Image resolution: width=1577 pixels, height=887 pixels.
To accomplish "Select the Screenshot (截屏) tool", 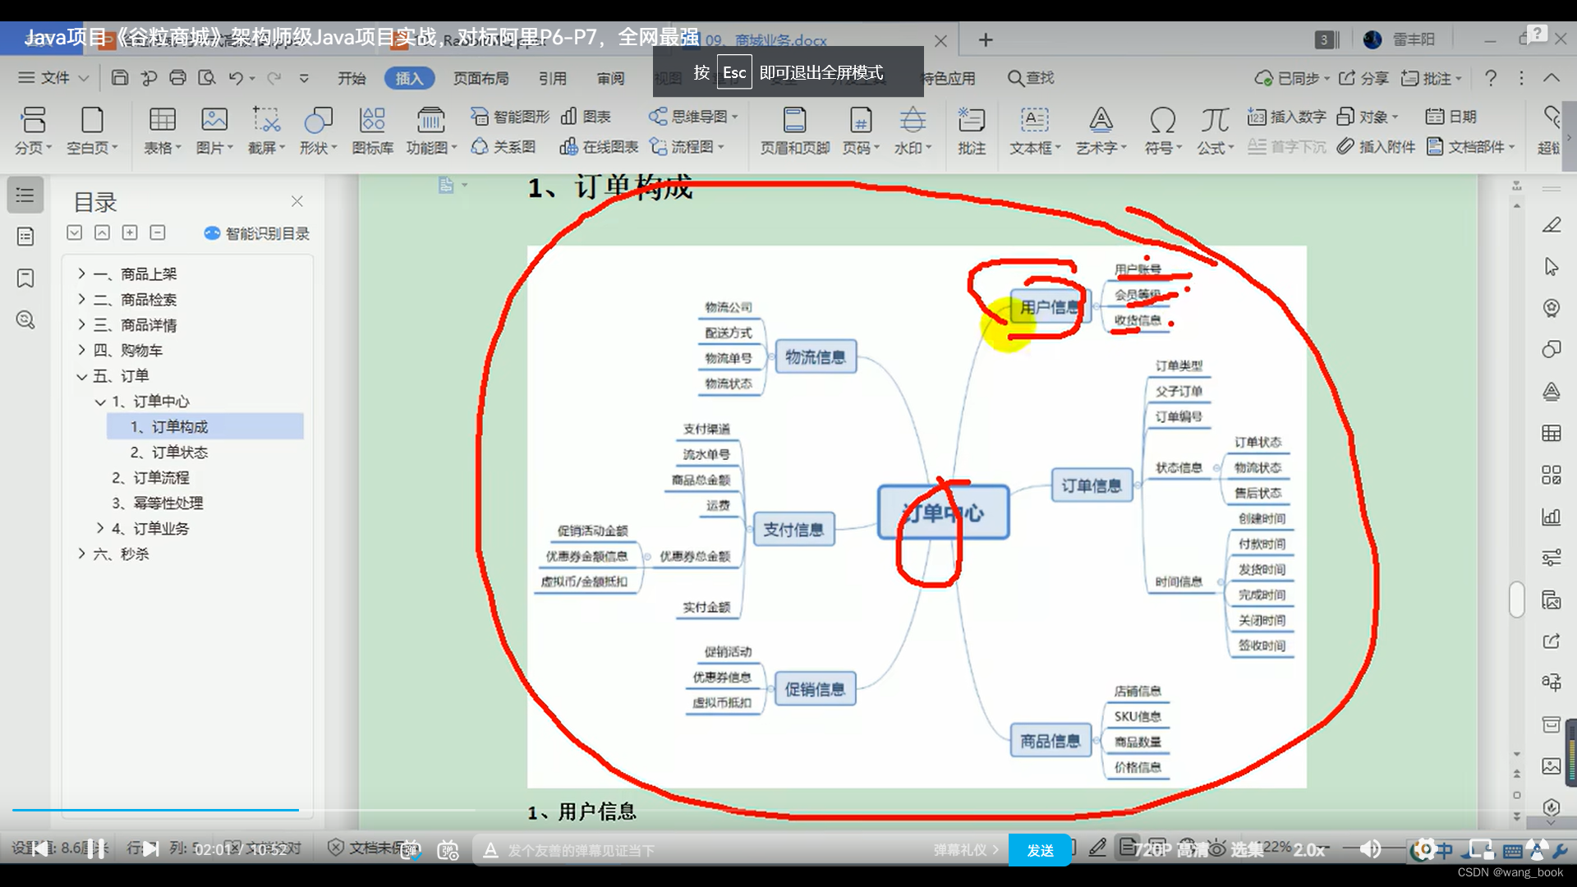I will tap(266, 130).
